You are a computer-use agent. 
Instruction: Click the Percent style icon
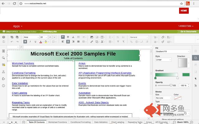tap(131, 42)
